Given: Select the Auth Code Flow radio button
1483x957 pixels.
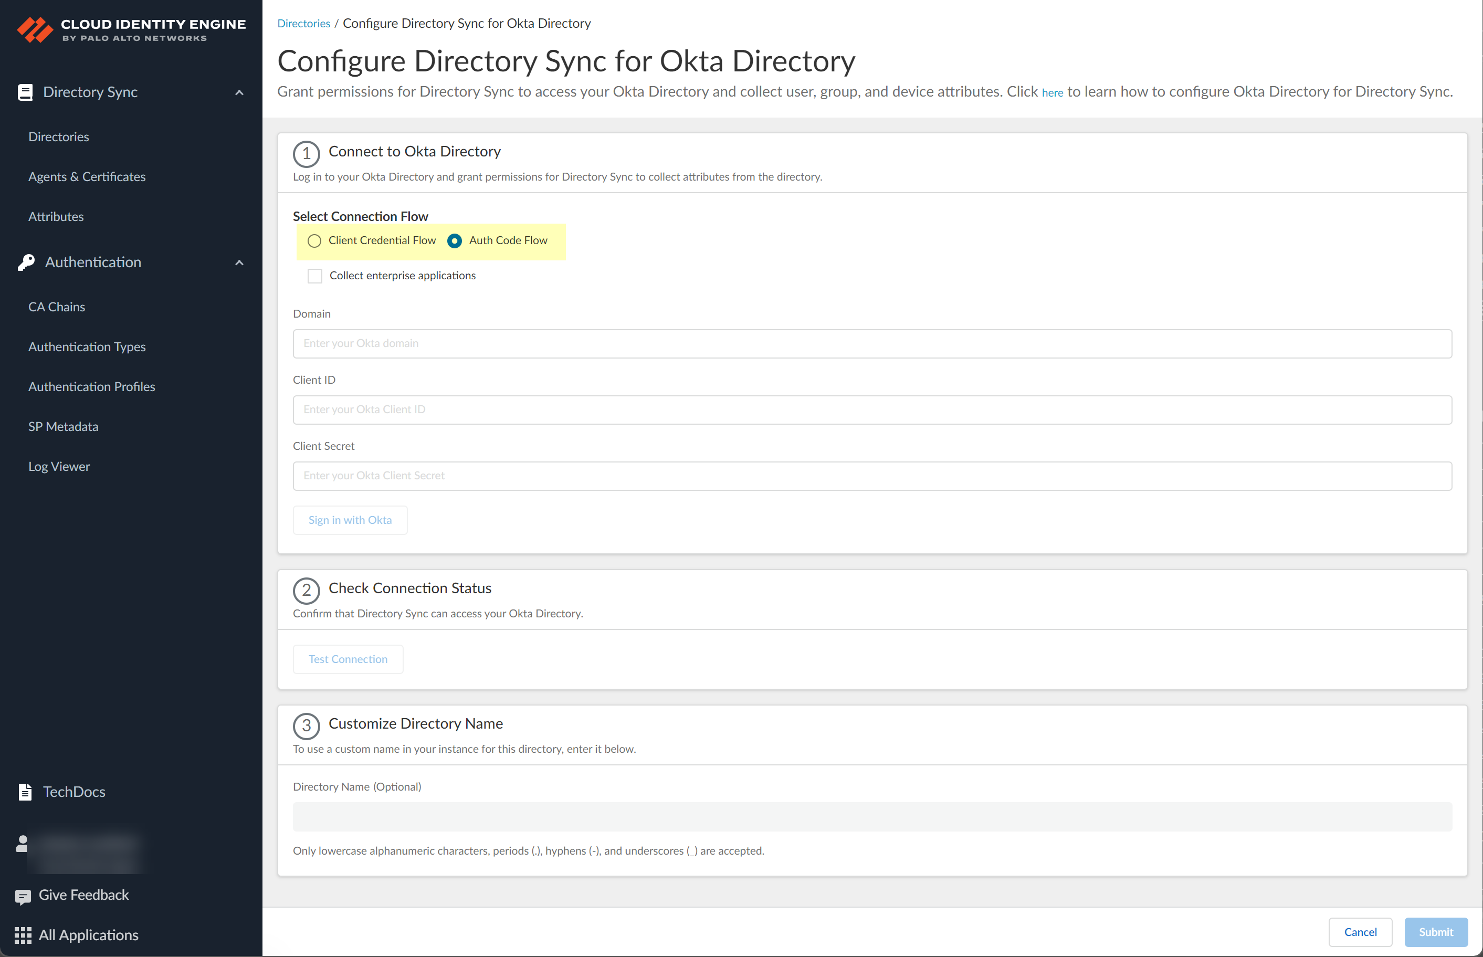Looking at the screenshot, I should point(455,240).
